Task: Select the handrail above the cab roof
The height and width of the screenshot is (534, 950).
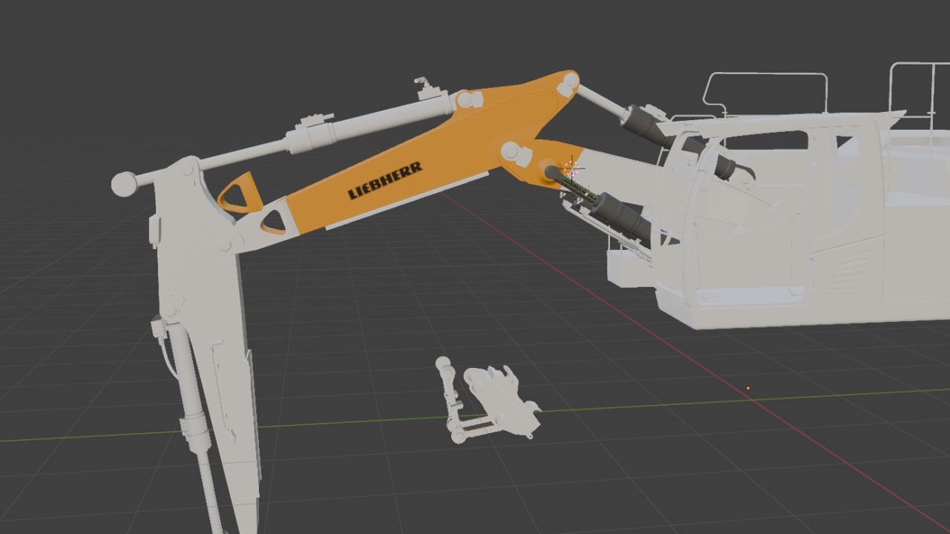Action: 766,93
